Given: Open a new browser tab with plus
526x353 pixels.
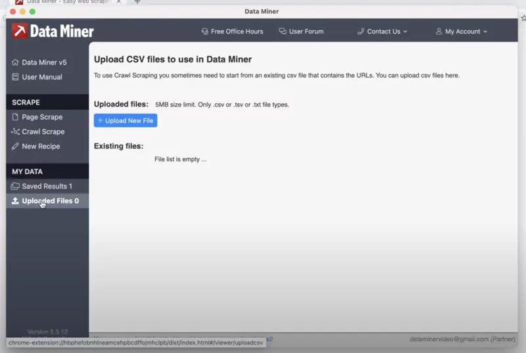Looking at the screenshot, I should (x=137, y=2).
